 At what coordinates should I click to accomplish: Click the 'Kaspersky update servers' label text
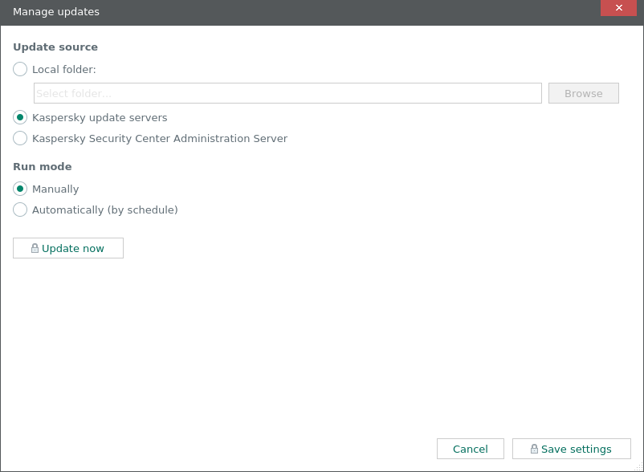pyautogui.click(x=100, y=118)
